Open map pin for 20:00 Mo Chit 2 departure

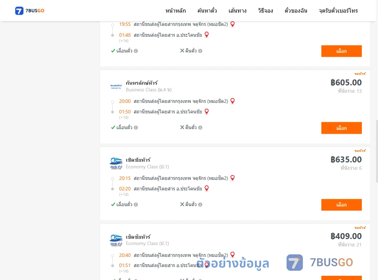tap(232, 101)
